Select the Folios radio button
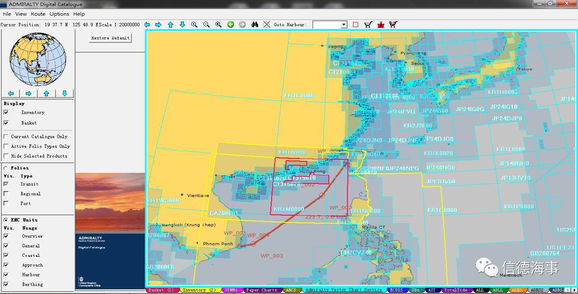Viewport: 578px width, 294px height. point(6,168)
